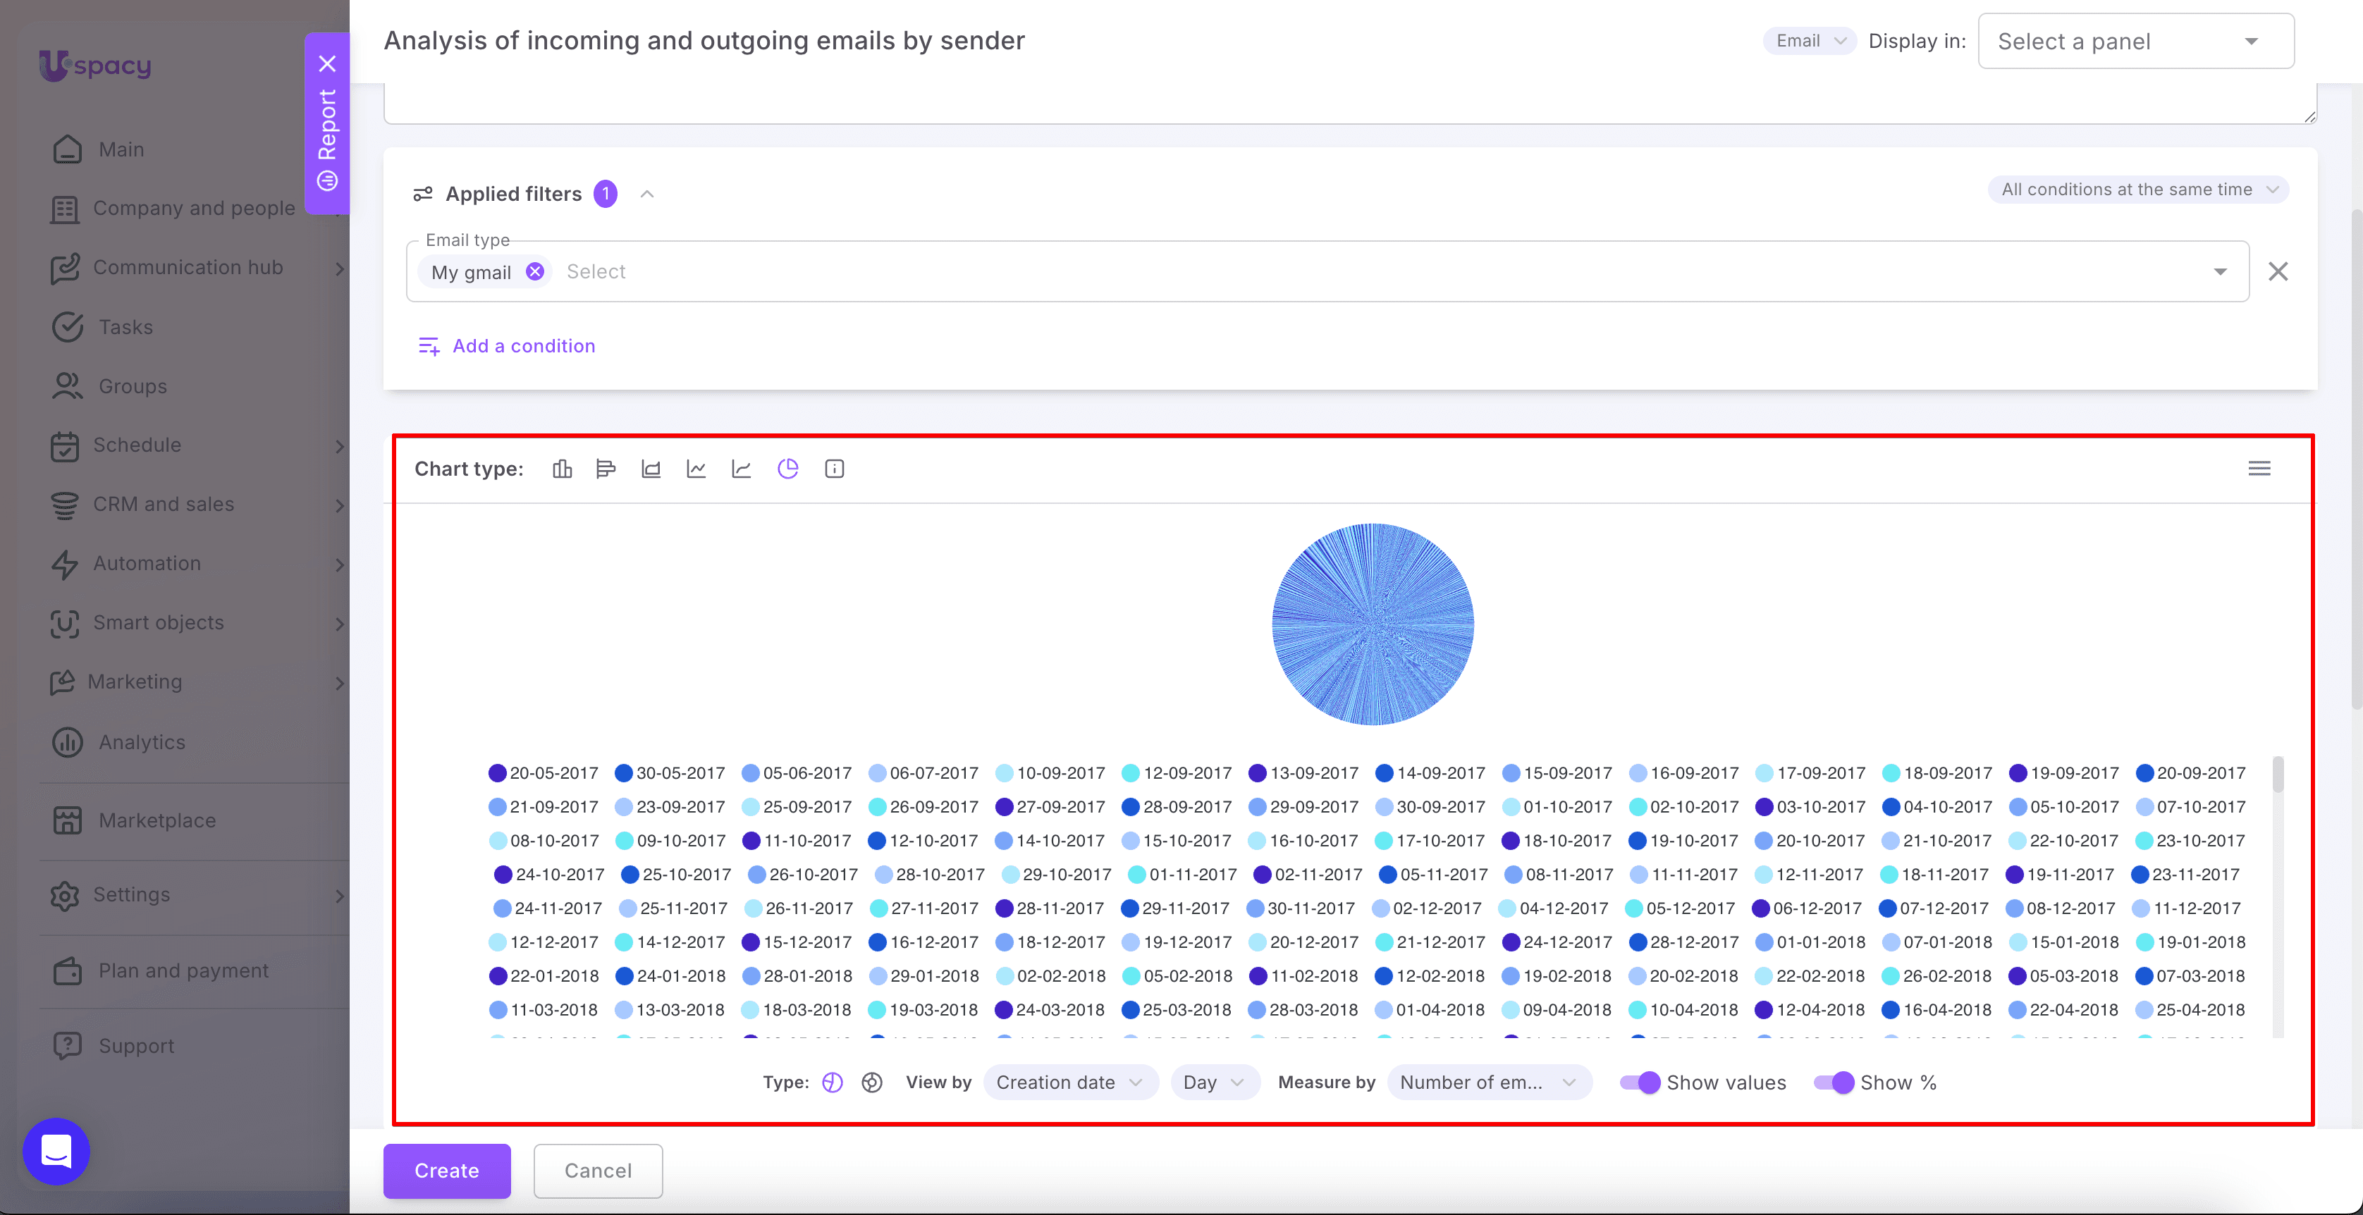Choose the donut type icon

tap(872, 1082)
